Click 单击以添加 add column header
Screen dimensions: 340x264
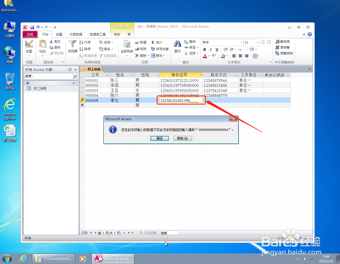click(x=277, y=75)
